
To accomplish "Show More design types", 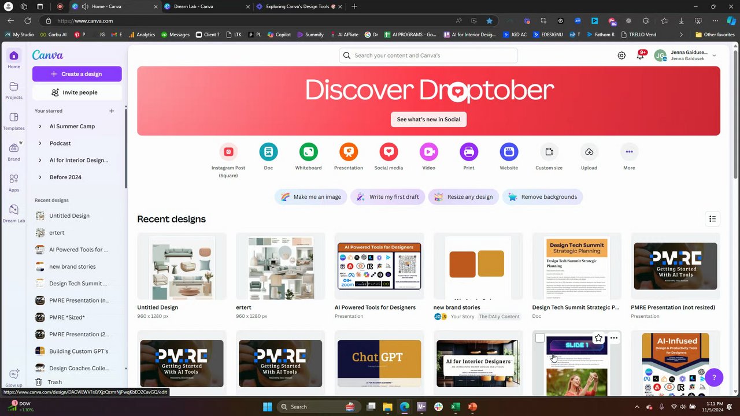I will (629, 152).
